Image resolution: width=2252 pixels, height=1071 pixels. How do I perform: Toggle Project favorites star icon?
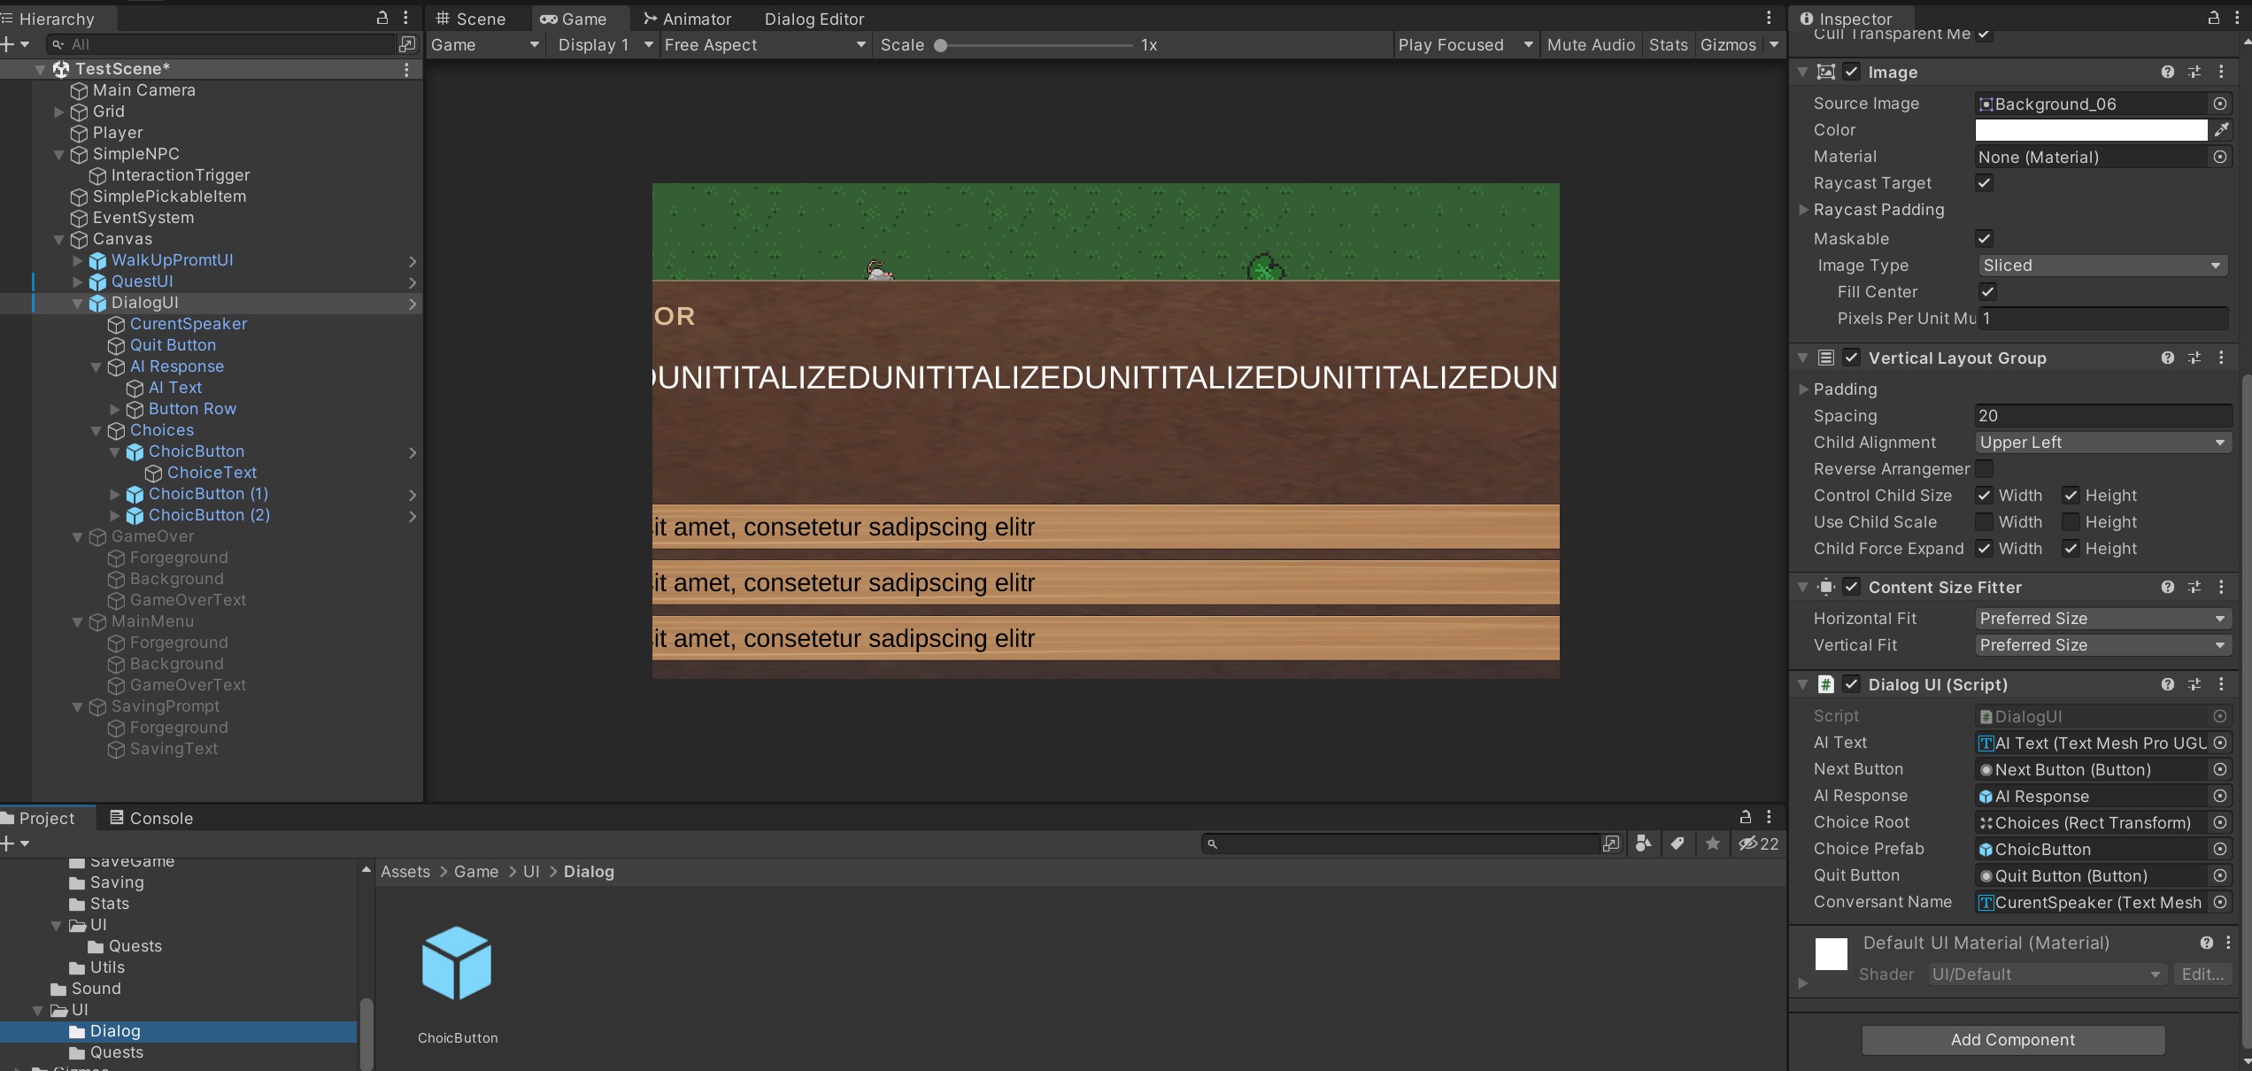pyautogui.click(x=1713, y=844)
